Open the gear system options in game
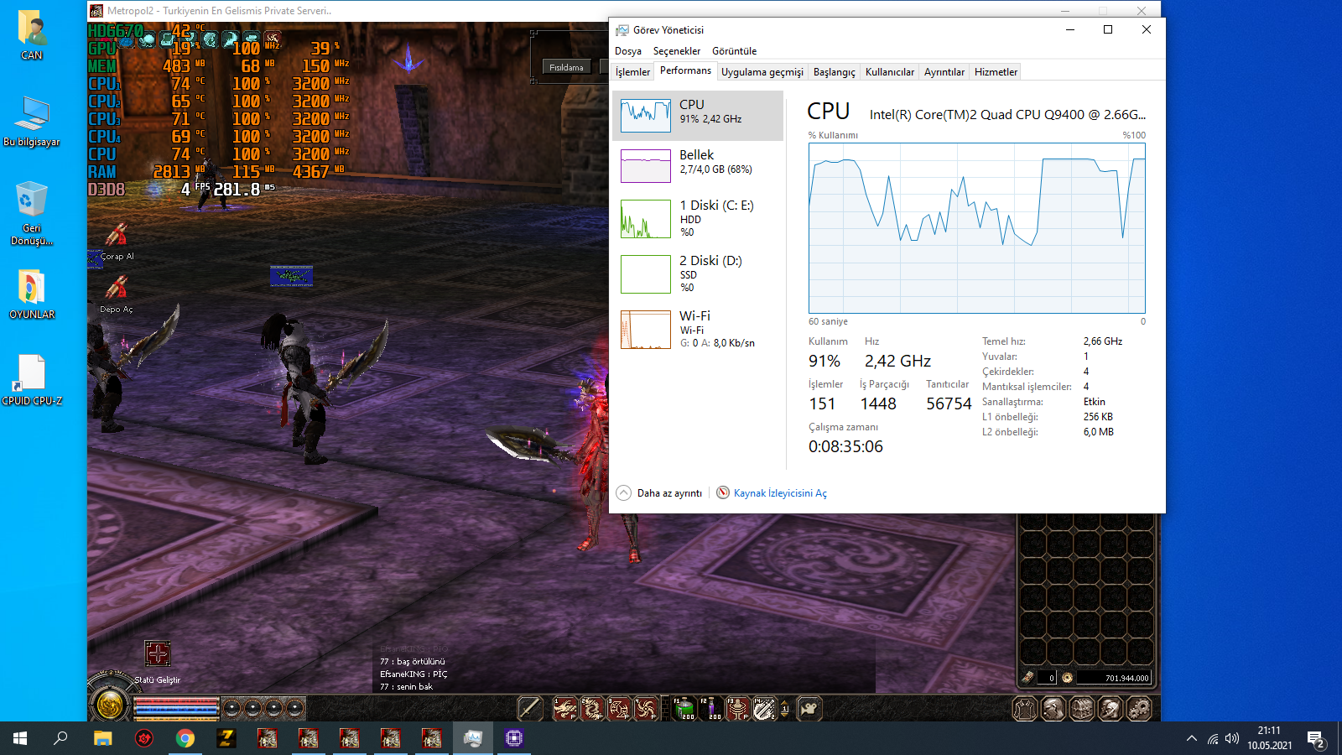Image resolution: width=1342 pixels, height=755 pixels. tap(1139, 709)
